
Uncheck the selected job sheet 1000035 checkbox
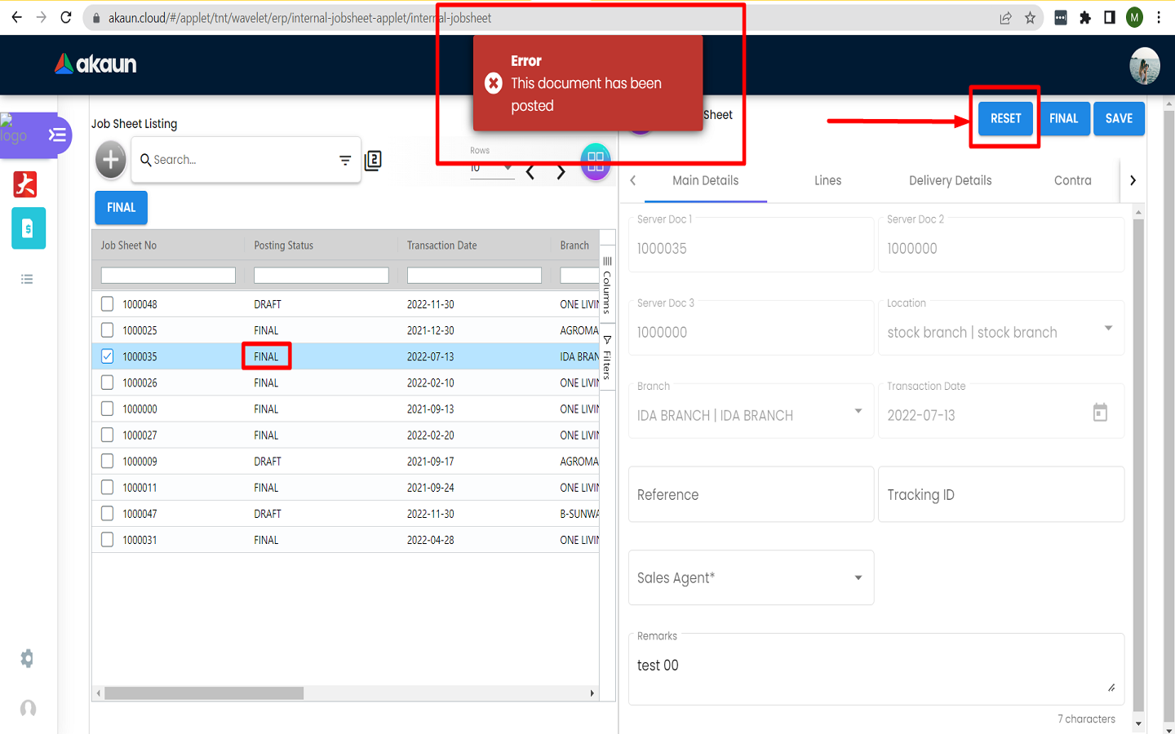[108, 356]
